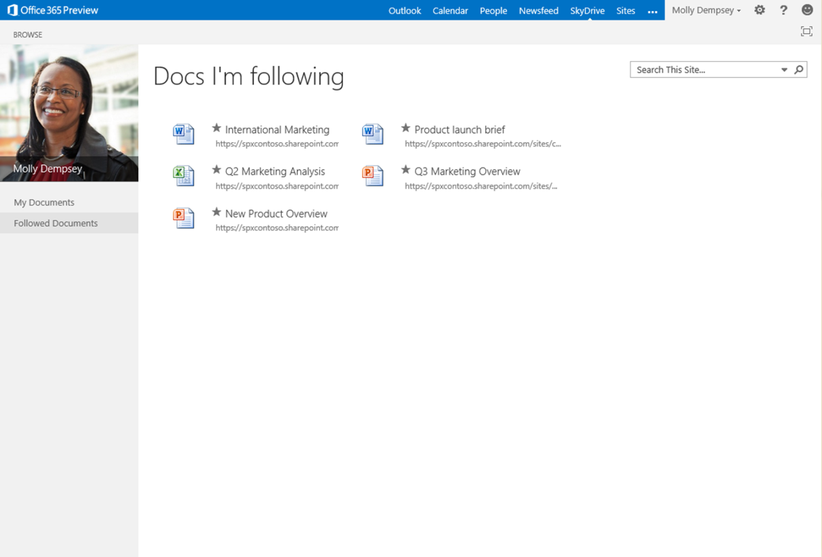Go to My Documents in sidebar
The image size is (822, 557).
pos(44,202)
